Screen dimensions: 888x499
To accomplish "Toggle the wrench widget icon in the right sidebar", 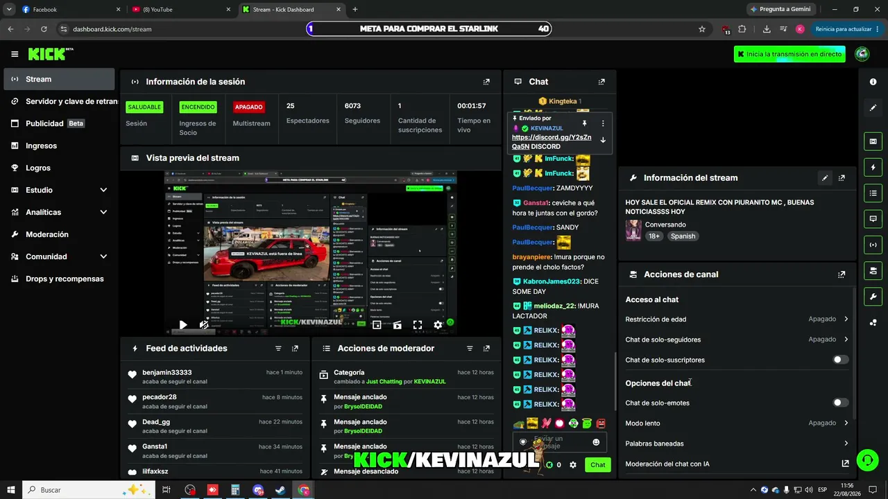I will [873, 296].
